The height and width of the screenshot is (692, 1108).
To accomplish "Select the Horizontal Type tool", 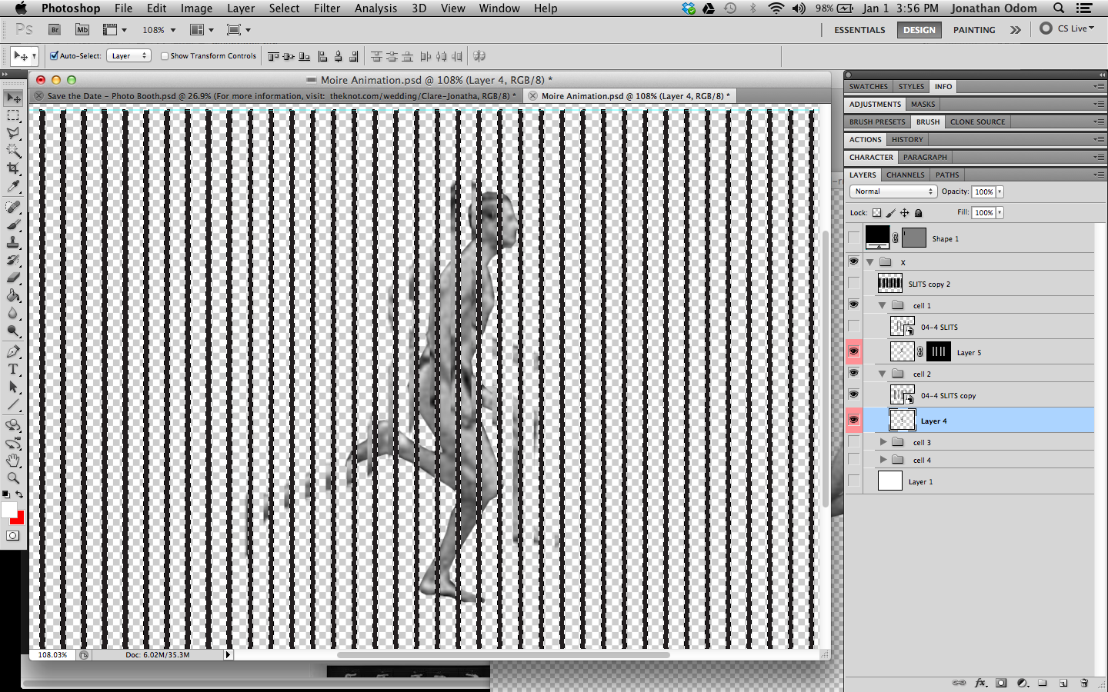I will (13, 369).
